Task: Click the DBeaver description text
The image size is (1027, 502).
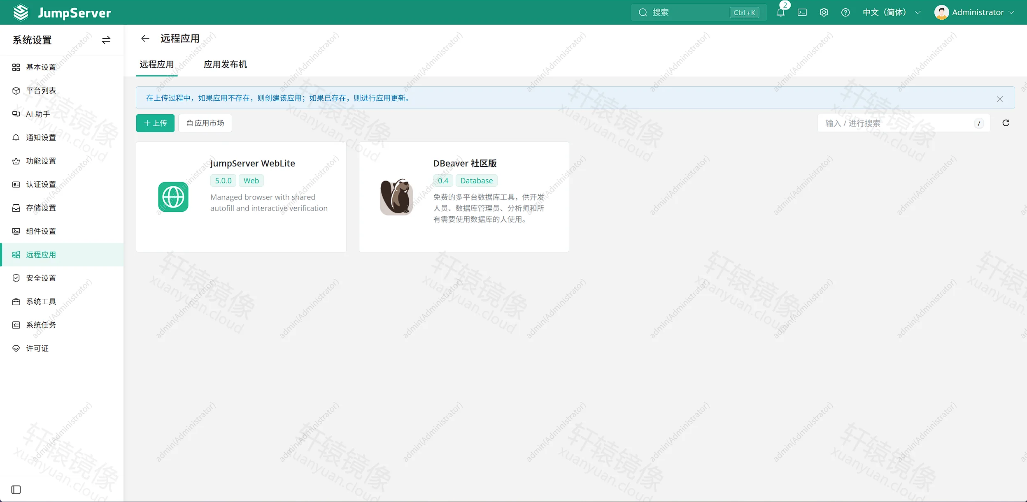Action: pyautogui.click(x=489, y=208)
